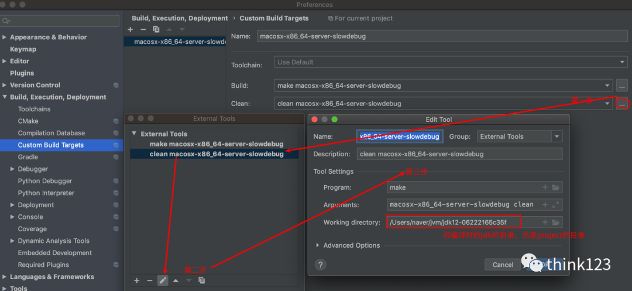Move selected external tool up

pyautogui.click(x=176, y=280)
